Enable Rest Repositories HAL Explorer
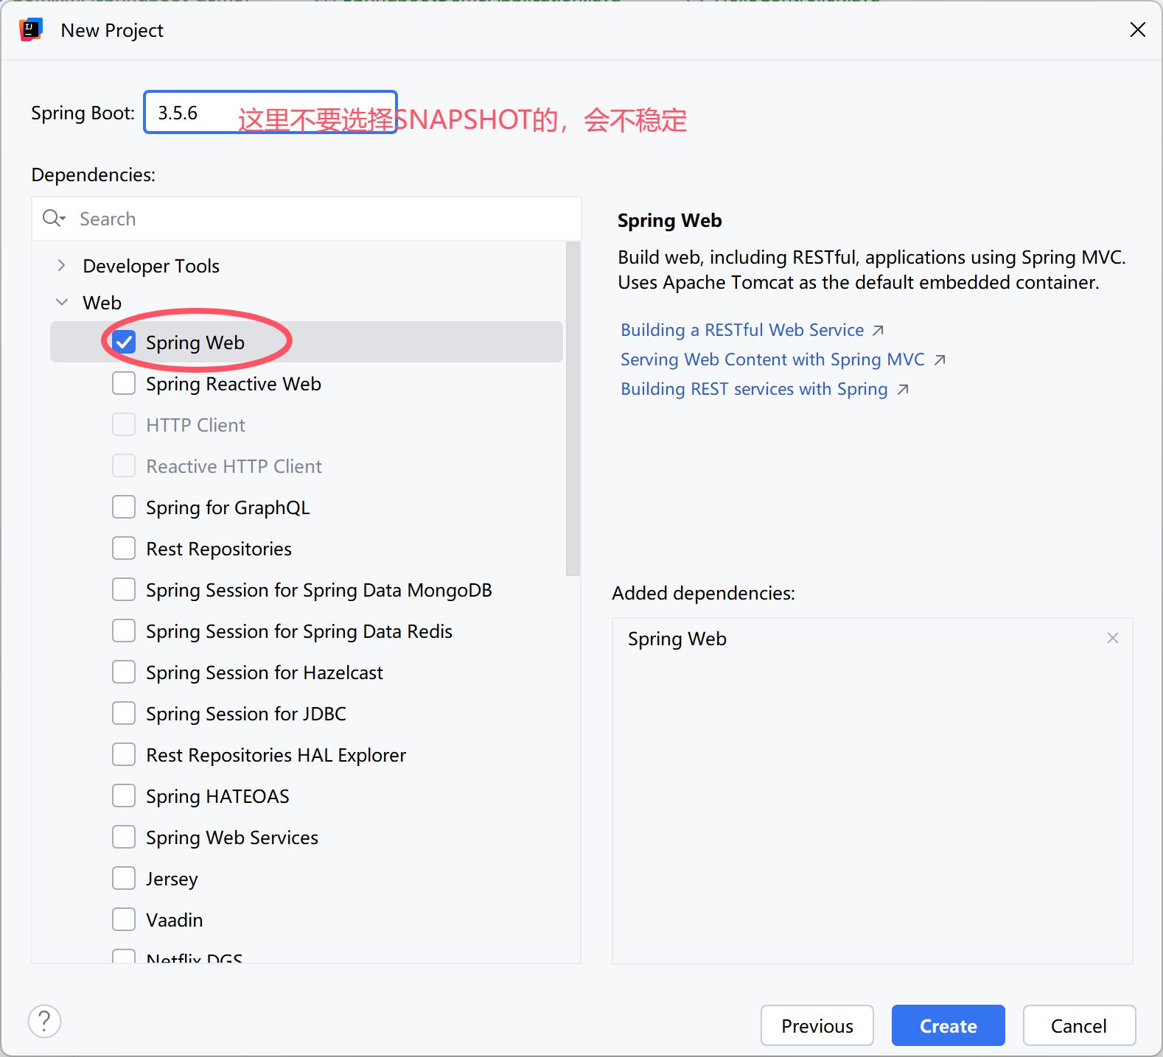1163x1057 pixels. 124,754
